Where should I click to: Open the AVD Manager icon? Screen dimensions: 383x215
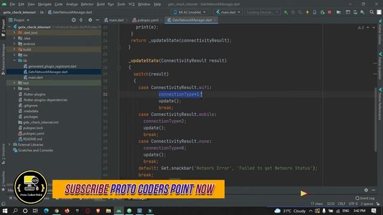click(x=355, y=12)
